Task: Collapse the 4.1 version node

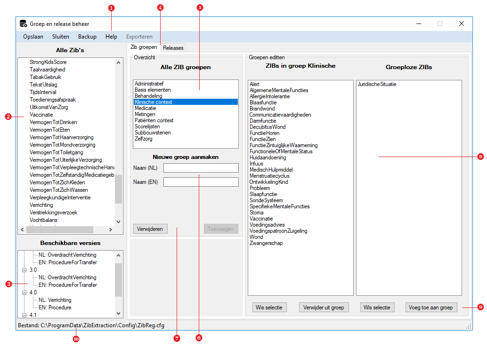Action: click(24, 315)
